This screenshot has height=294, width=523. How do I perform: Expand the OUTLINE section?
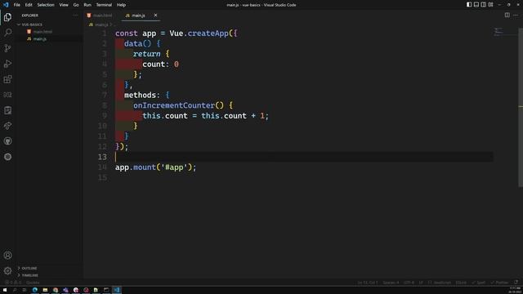coord(29,268)
